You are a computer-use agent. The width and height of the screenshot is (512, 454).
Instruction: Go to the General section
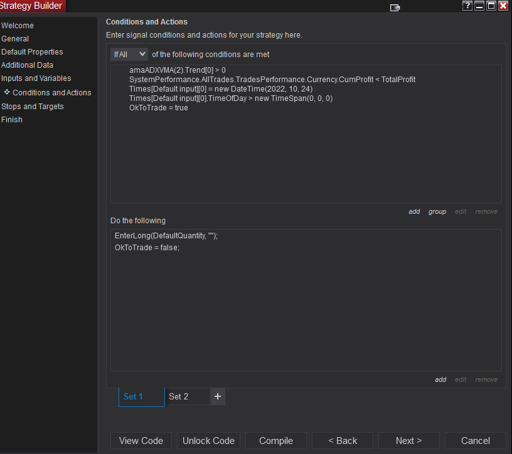(15, 38)
